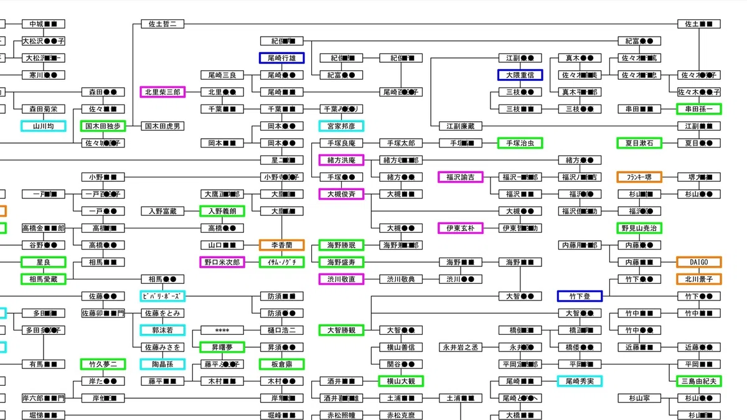Click the blue 大隈重信 box
The image size is (747, 420).
tap(520, 75)
